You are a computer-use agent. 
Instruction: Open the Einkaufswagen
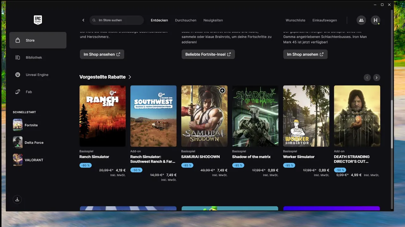[325, 20]
